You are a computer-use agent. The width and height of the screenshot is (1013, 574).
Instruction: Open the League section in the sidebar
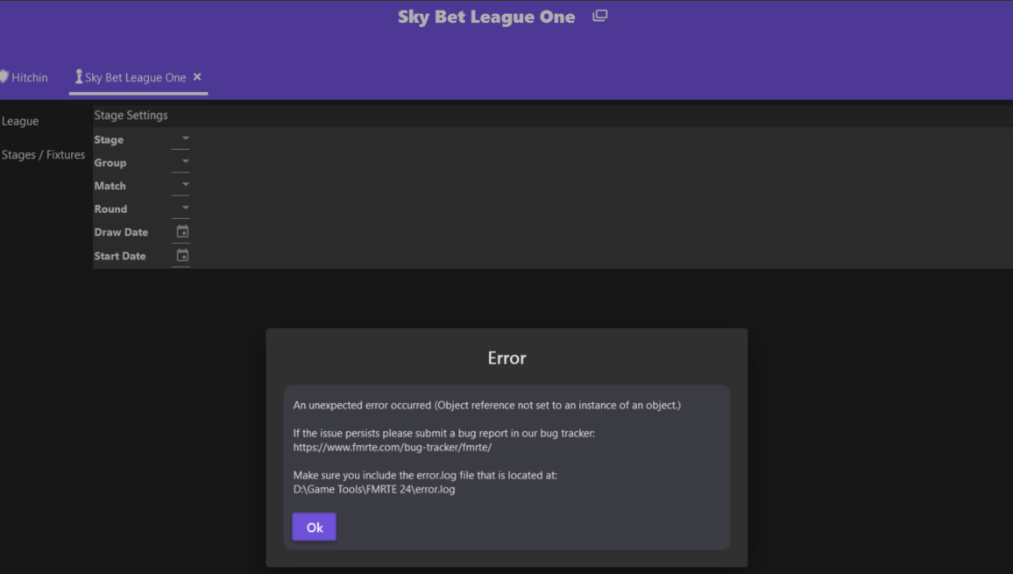[20, 121]
